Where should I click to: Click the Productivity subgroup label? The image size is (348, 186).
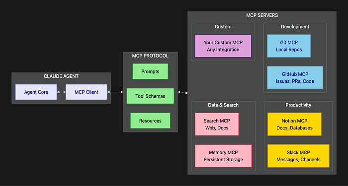pos(298,105)
